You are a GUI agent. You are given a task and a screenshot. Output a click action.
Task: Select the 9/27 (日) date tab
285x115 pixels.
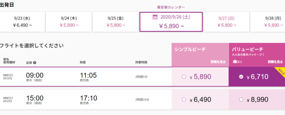point(227,22)
